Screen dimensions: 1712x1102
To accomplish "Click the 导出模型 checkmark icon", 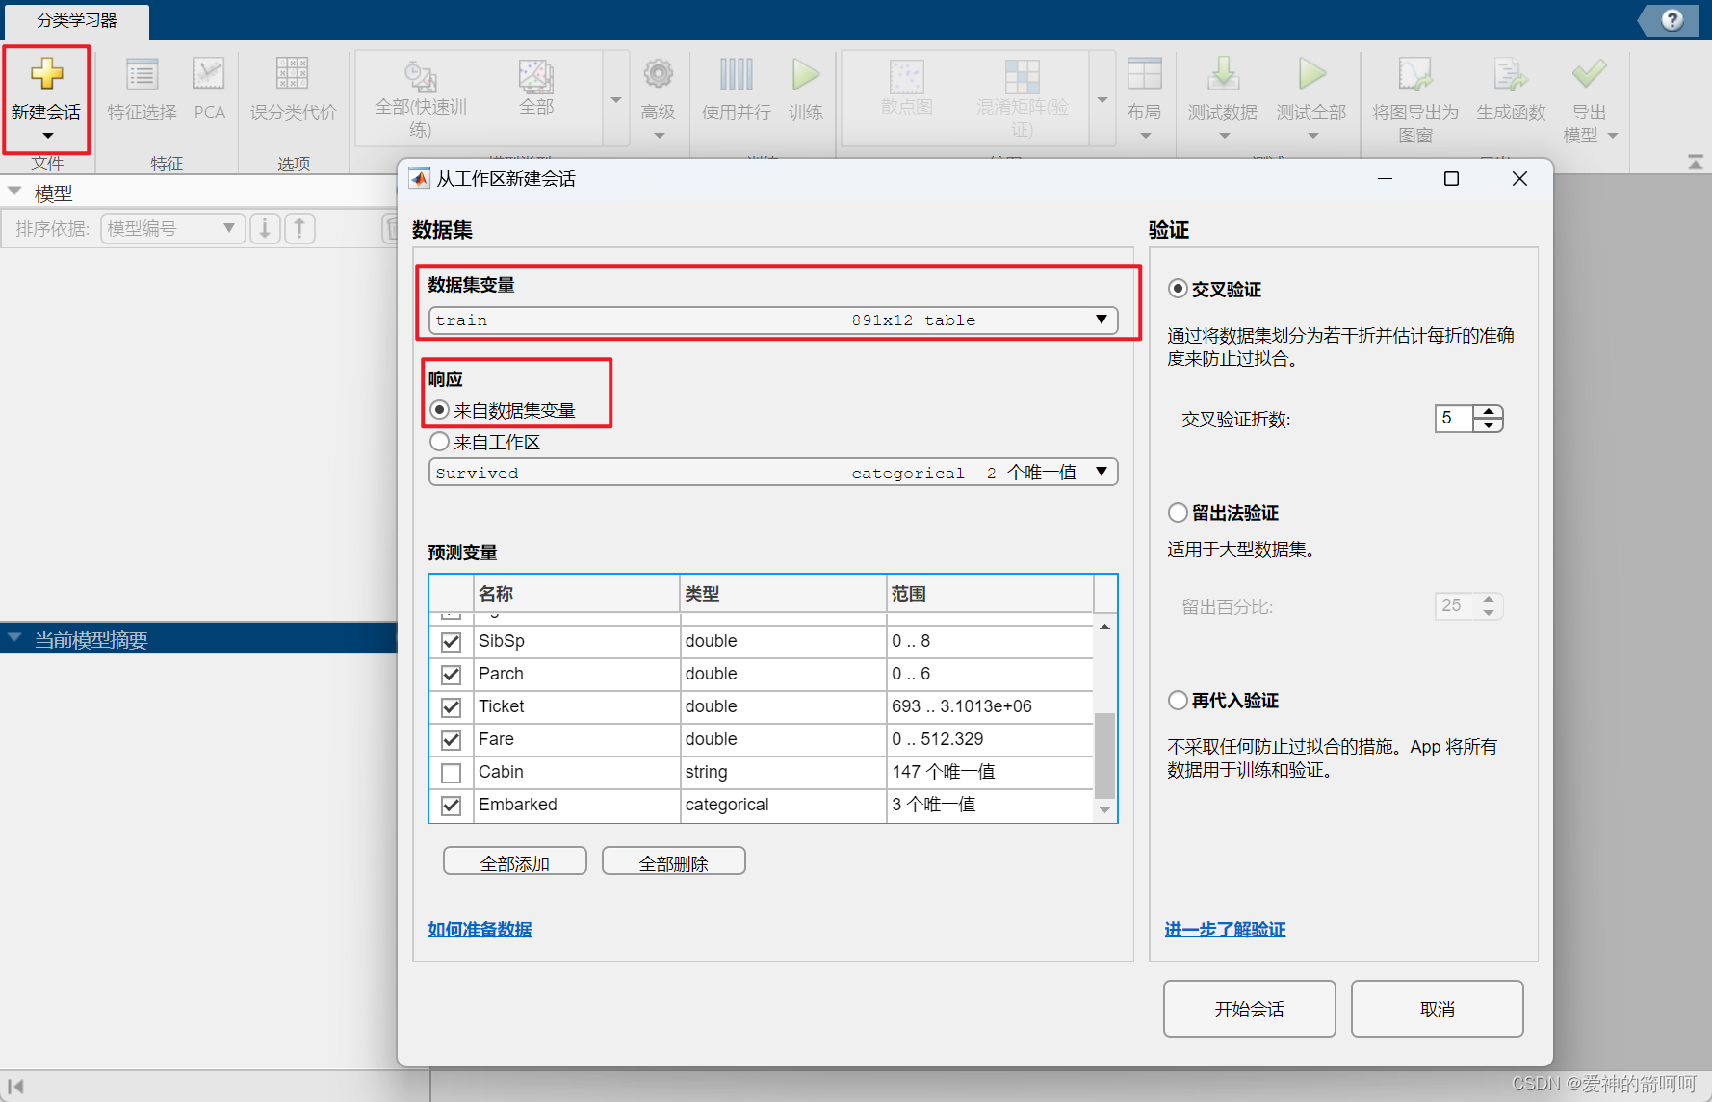I will (x=1589, y=74).
